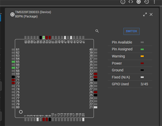The height and width of the screenshot is (126, 162).
Task: Click the Warning orange legend swatch
Action: 142,56
